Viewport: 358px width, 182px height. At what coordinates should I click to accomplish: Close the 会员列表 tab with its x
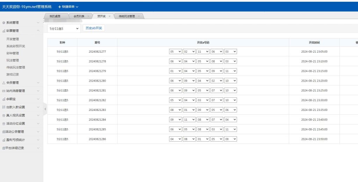[88, 16]
